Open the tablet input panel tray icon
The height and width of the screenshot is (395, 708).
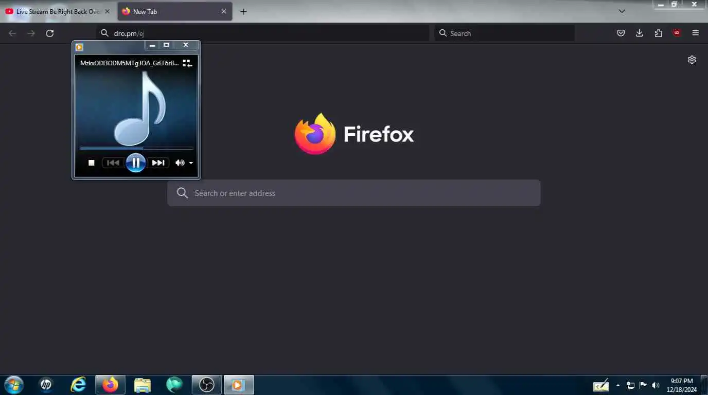601,385
